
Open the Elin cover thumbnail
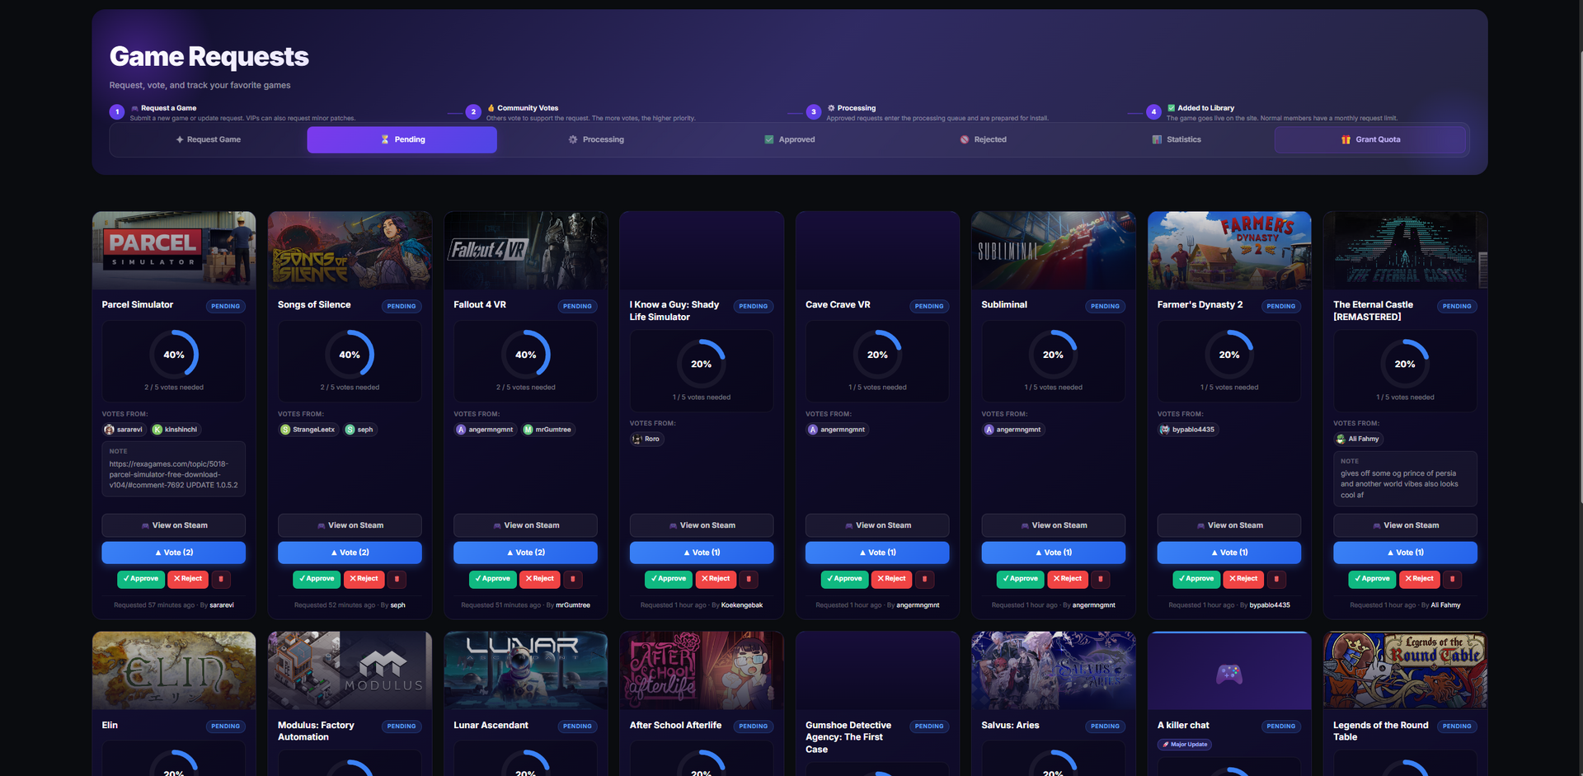174,670
